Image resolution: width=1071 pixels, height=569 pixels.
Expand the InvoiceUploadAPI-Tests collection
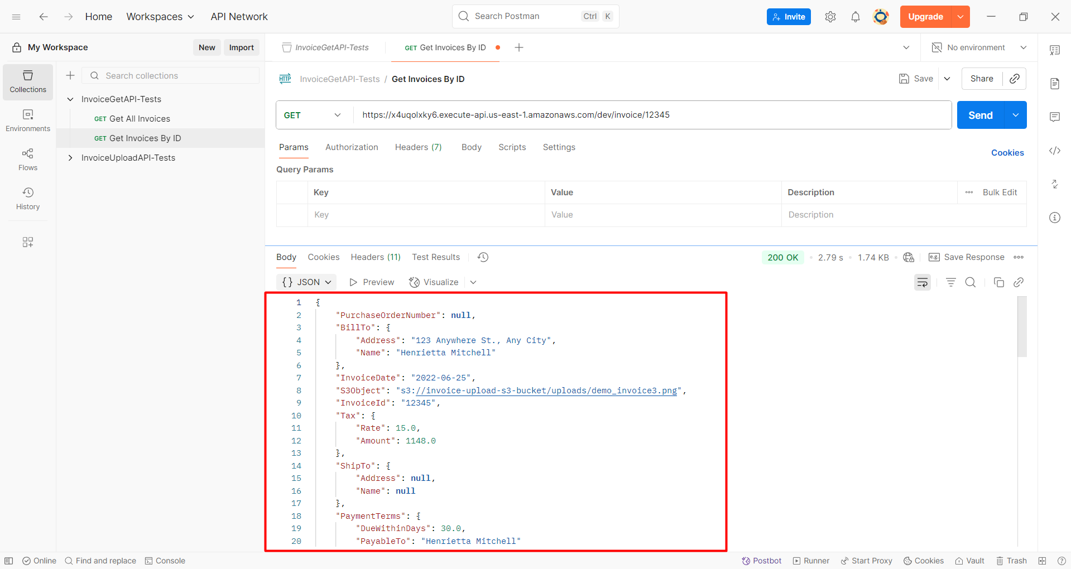coord(70,158)
